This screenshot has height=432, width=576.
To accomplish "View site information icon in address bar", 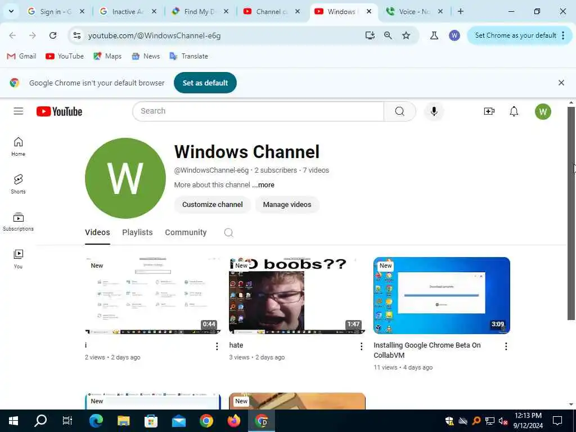I will click(76, 35).
